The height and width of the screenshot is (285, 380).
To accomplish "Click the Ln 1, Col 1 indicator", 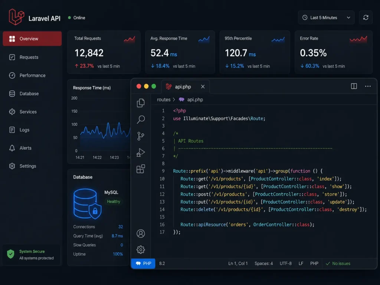I will click(x=238, y=263).
